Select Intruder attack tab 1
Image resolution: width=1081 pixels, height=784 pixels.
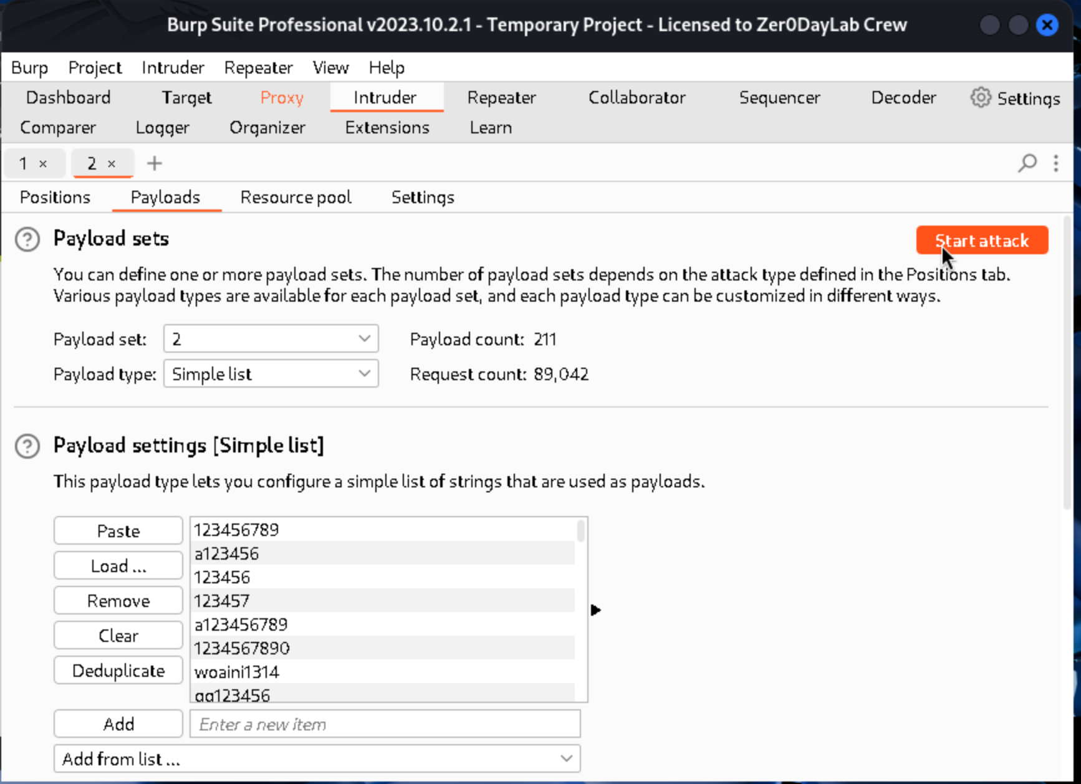pyautogui.click(x=23, y=164)
